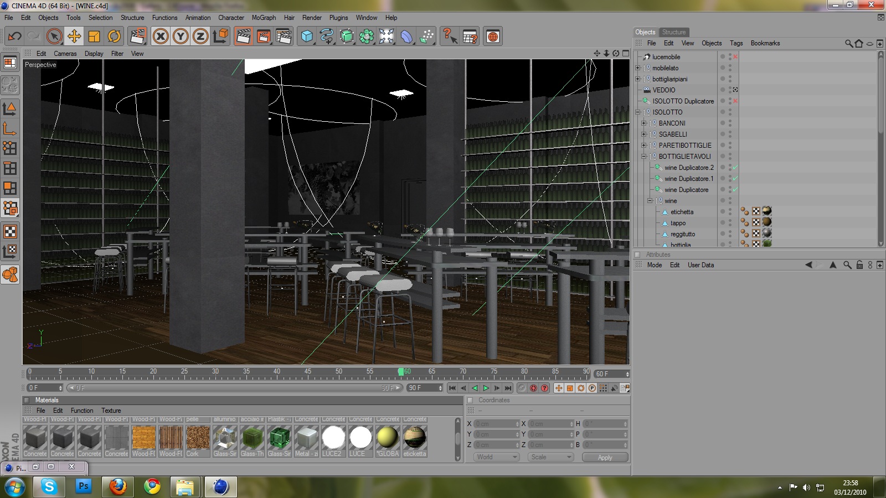The height and width of the screenshot is (498, 886).
Task: Click frame 30 on the timeline ruler
Action: pos(215,373)
